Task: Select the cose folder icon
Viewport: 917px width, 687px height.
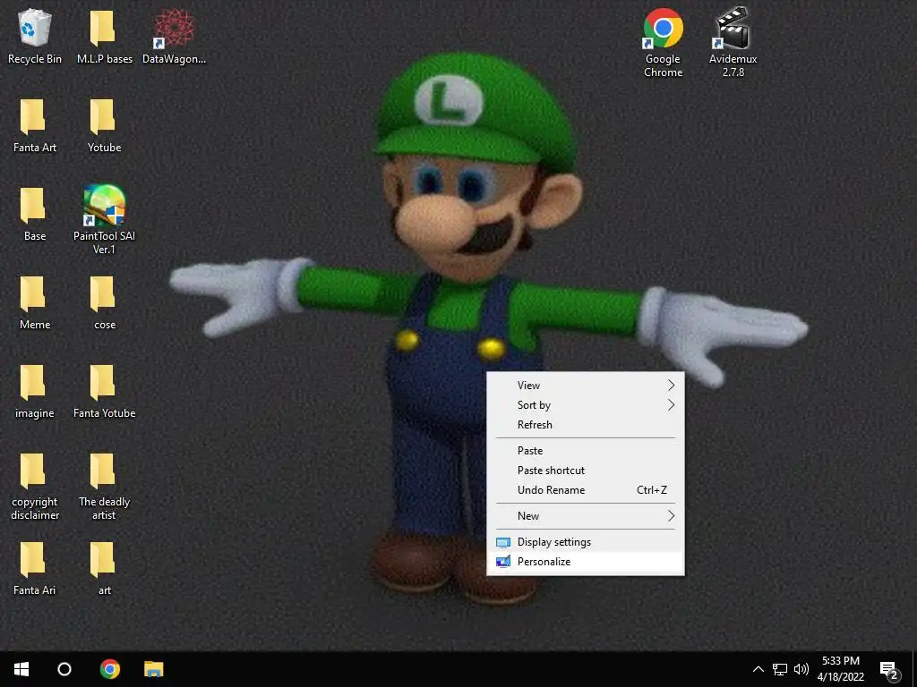Action: point(104,302)
